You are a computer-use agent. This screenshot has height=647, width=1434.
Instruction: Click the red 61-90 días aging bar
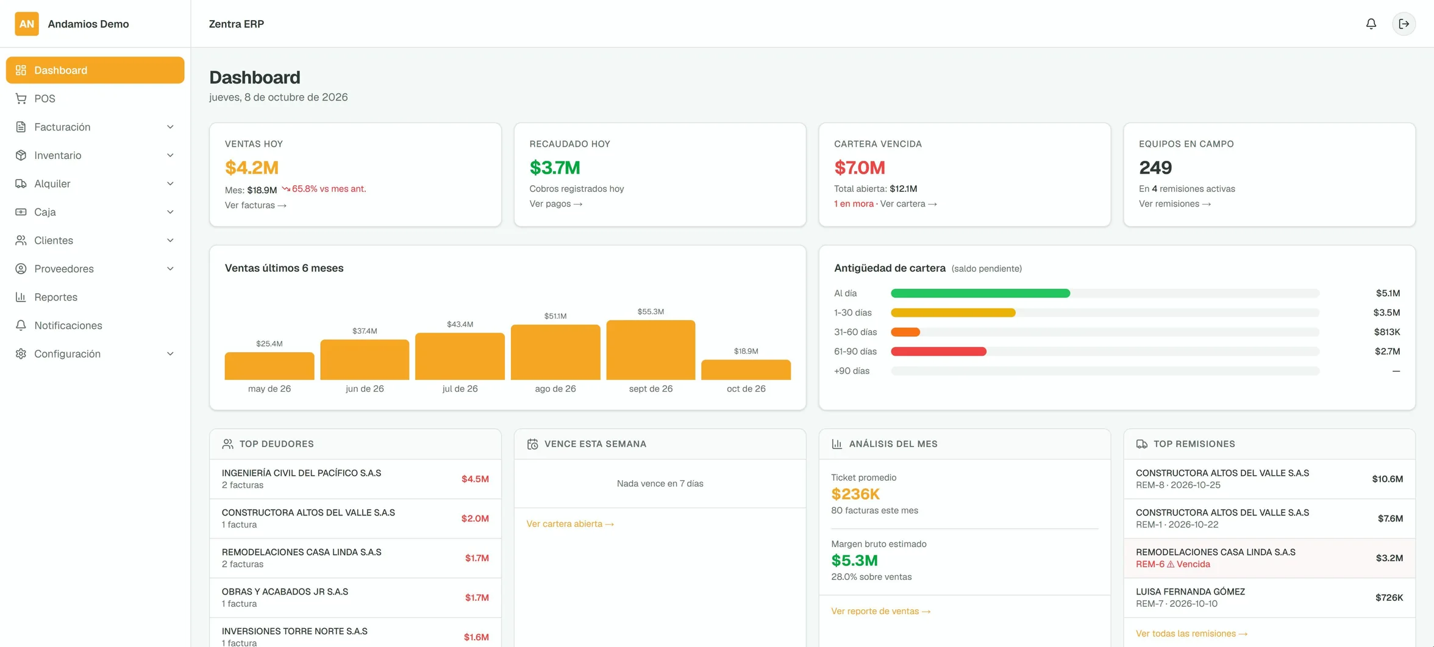[938, 352]
